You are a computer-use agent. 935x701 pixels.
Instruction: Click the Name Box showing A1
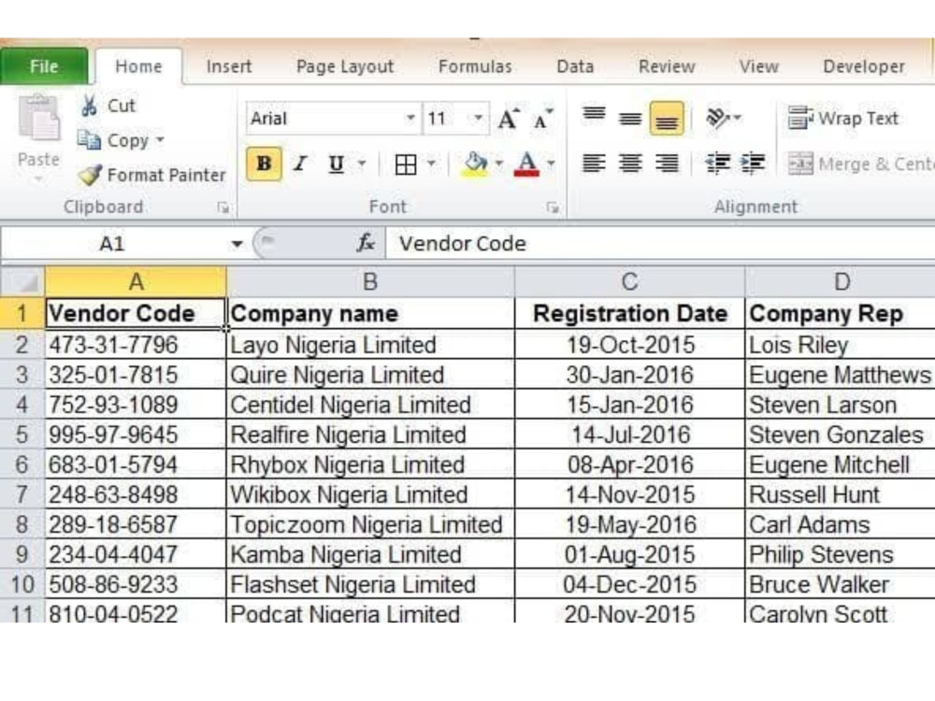pyautogui.click(x=113, y=244)
